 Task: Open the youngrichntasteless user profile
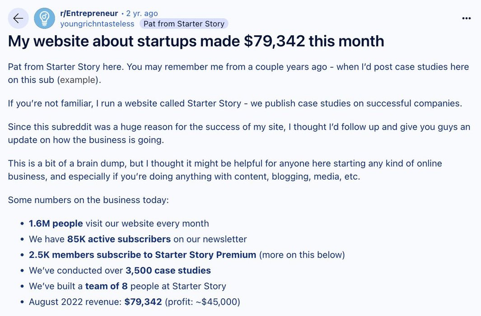point(97,23)
